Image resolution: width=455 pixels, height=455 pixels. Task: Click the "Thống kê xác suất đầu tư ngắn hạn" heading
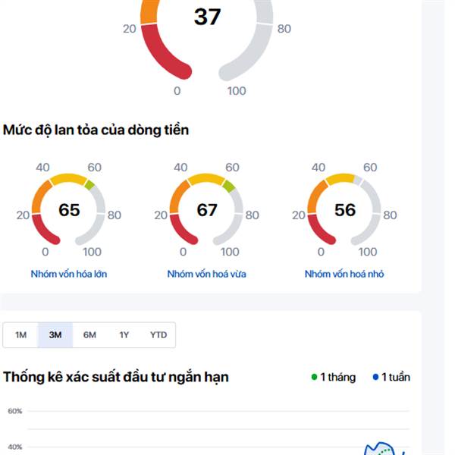point(116,377)
